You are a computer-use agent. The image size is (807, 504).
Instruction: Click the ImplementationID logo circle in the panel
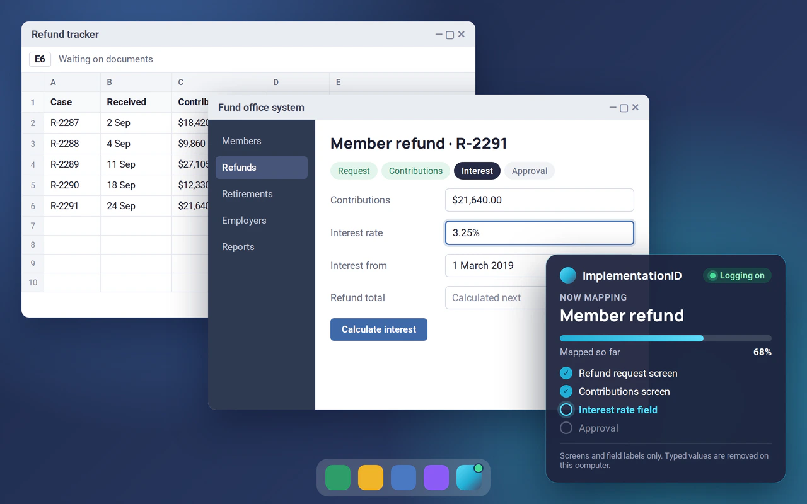pos(568,275)
